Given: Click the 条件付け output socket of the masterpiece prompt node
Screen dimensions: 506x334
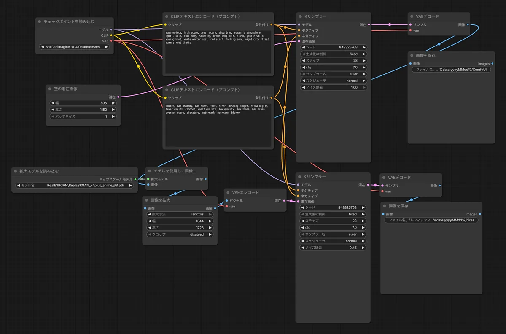Looking at the screenshot, I should click(x=272, y=25).
